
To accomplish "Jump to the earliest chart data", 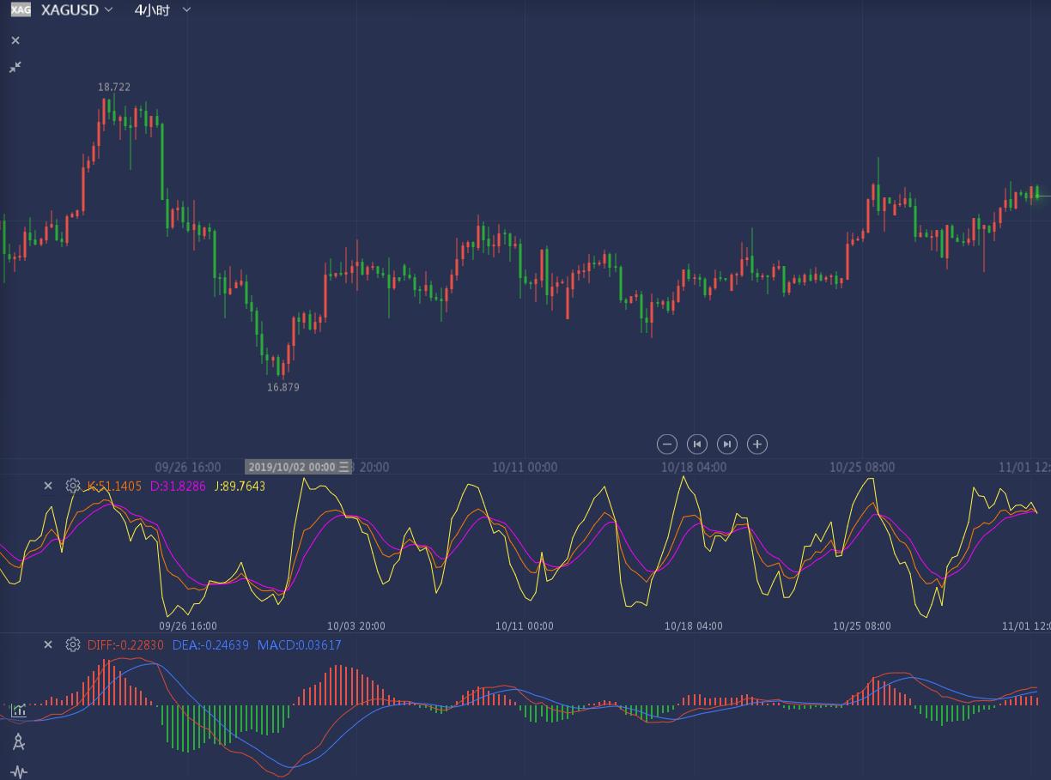I will click(697, 444).
